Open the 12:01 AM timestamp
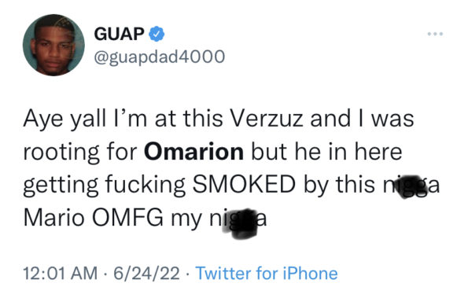Image resolution: width=468 pixels, height=298 pixels. (61, 274)
